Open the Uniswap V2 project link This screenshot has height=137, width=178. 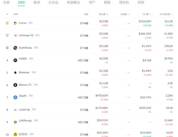[26, 35]
